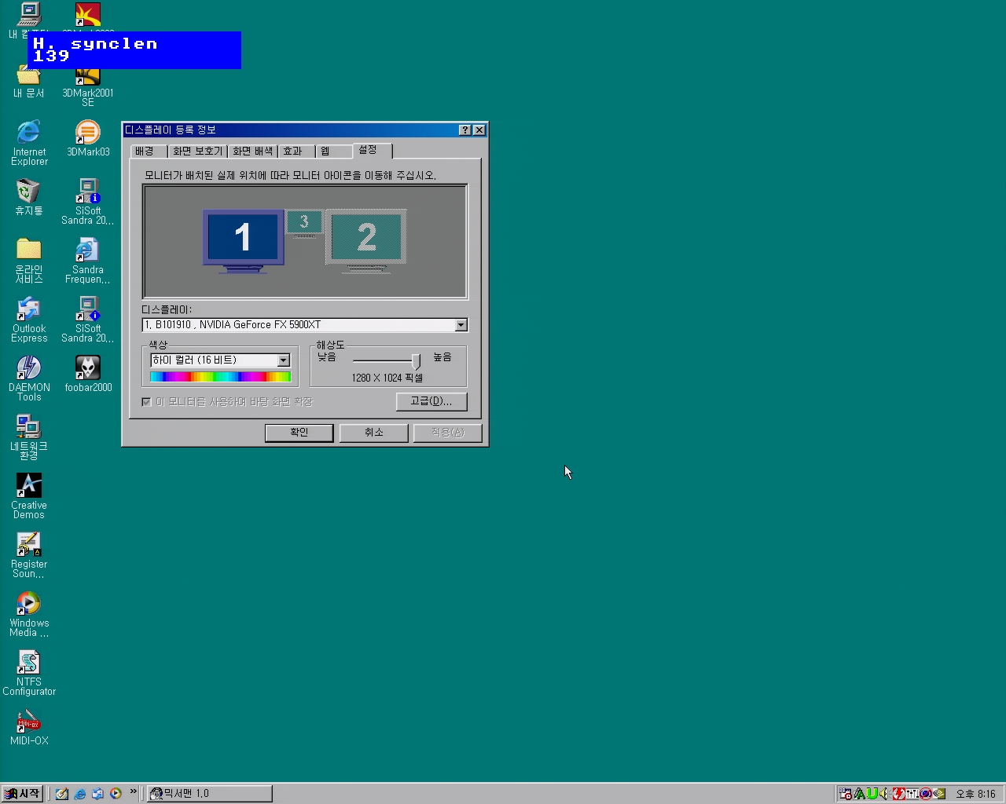Launch Outlook Express desktop icon
1006x804 pixels.
pyautogui.click(x=29, y=320)
